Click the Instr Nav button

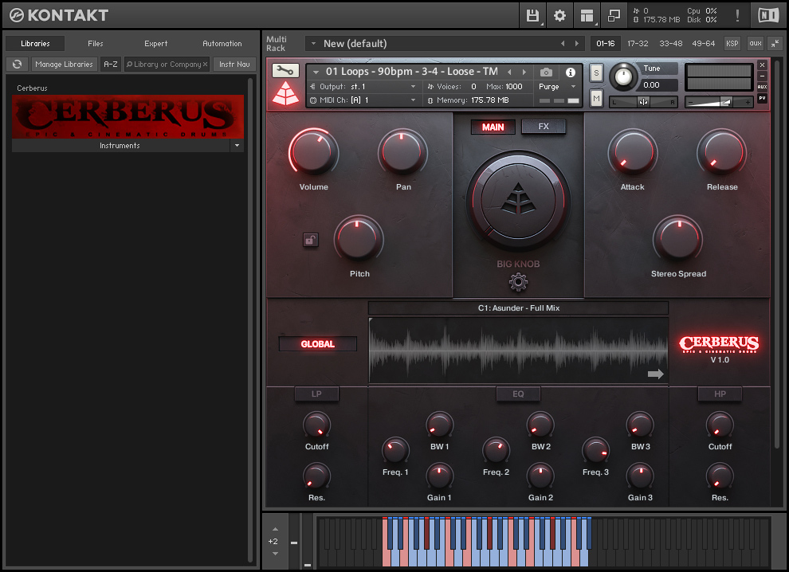[234, 65]
